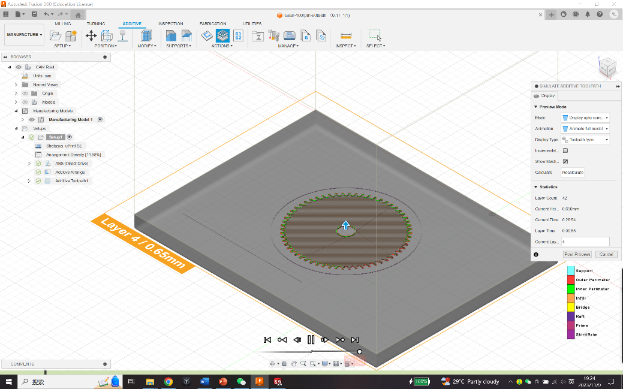This screenshot has height=389, width=623.
Task: Switch to the INSPECTION tab
Action: click(171, 24)
